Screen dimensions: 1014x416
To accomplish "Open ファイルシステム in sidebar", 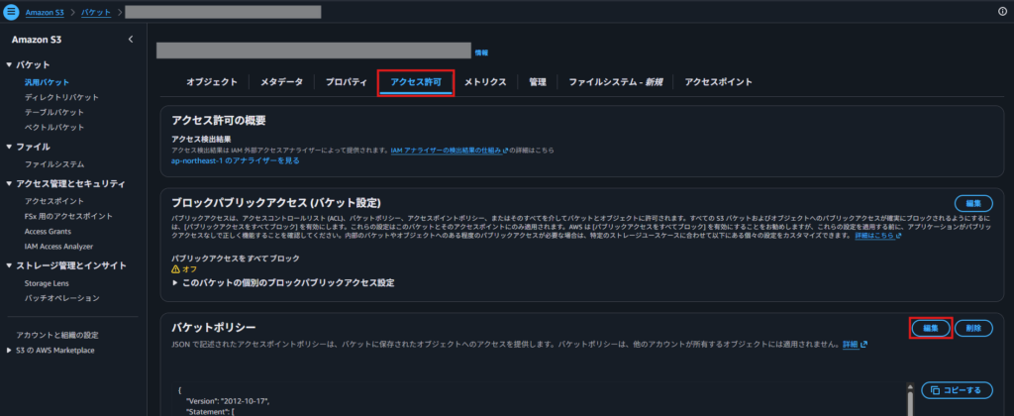I will tap(54, 165).
